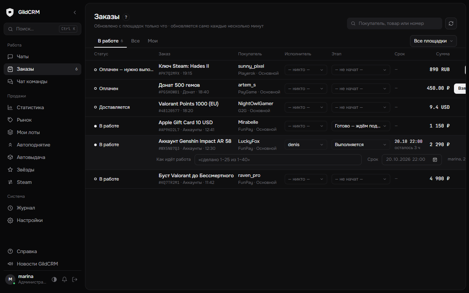The height and width of the screenshot is (293, 469).
Task: Open the Выполняется stage dropdown
Action: (361, 145)
